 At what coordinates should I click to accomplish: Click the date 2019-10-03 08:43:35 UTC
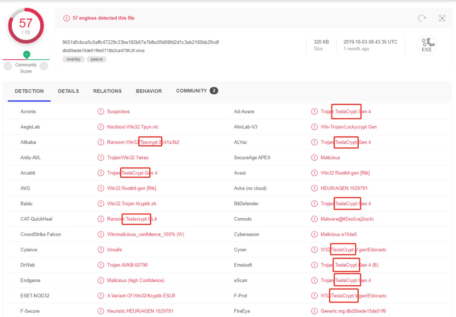[x=370, y=42]
